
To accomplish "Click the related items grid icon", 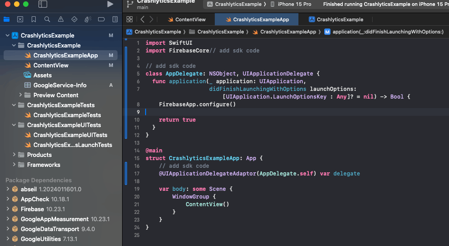I will point(129,19).
